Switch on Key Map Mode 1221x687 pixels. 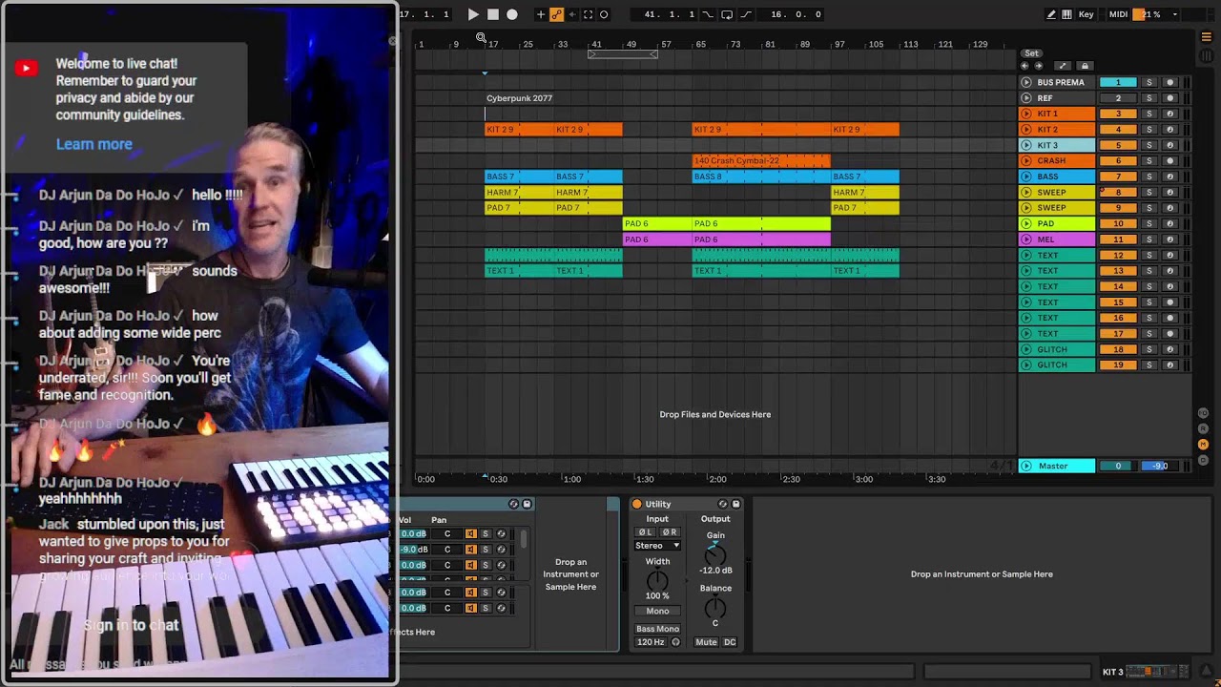[1086, 14]
